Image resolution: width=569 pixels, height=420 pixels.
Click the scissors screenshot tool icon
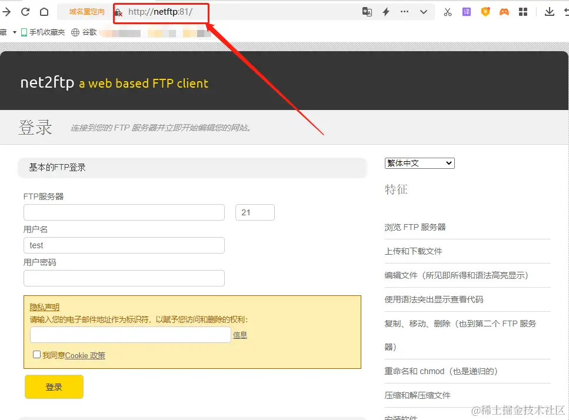point(447,12)
